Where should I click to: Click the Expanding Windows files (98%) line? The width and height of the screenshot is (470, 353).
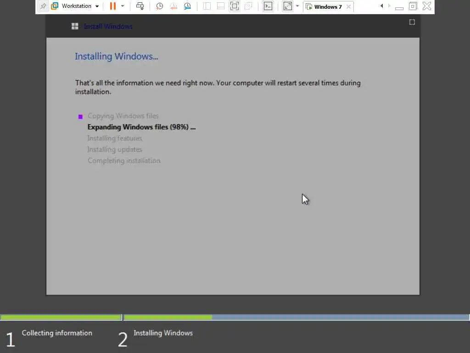pos(141,127)
